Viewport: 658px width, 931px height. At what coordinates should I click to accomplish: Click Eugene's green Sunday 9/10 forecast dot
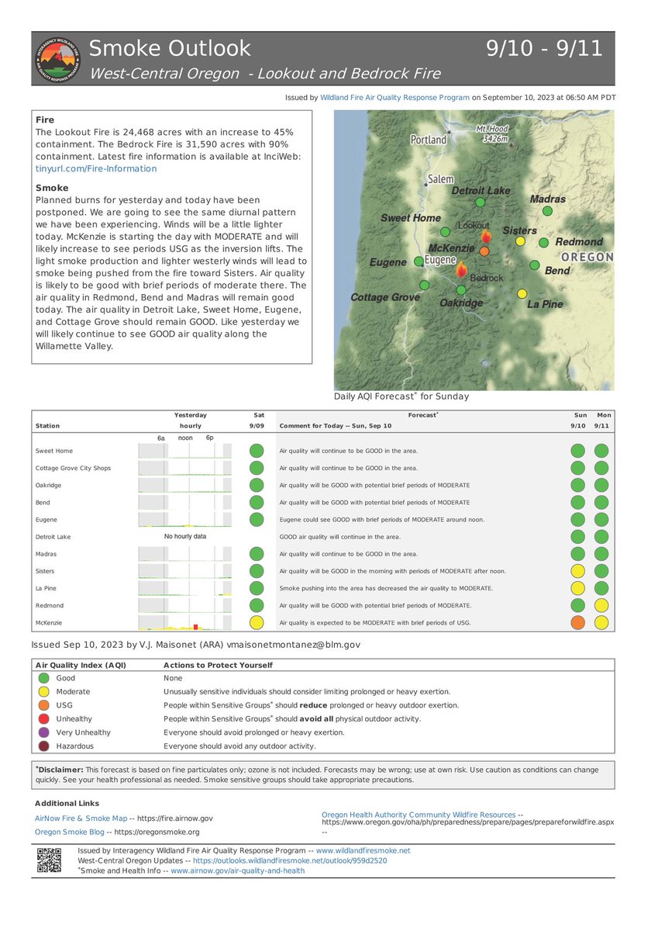tap(577, 520)
